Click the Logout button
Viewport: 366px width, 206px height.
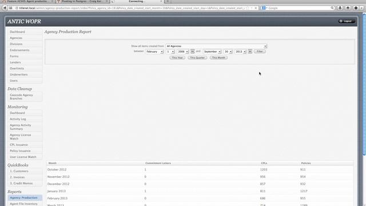tap(347, 21)
